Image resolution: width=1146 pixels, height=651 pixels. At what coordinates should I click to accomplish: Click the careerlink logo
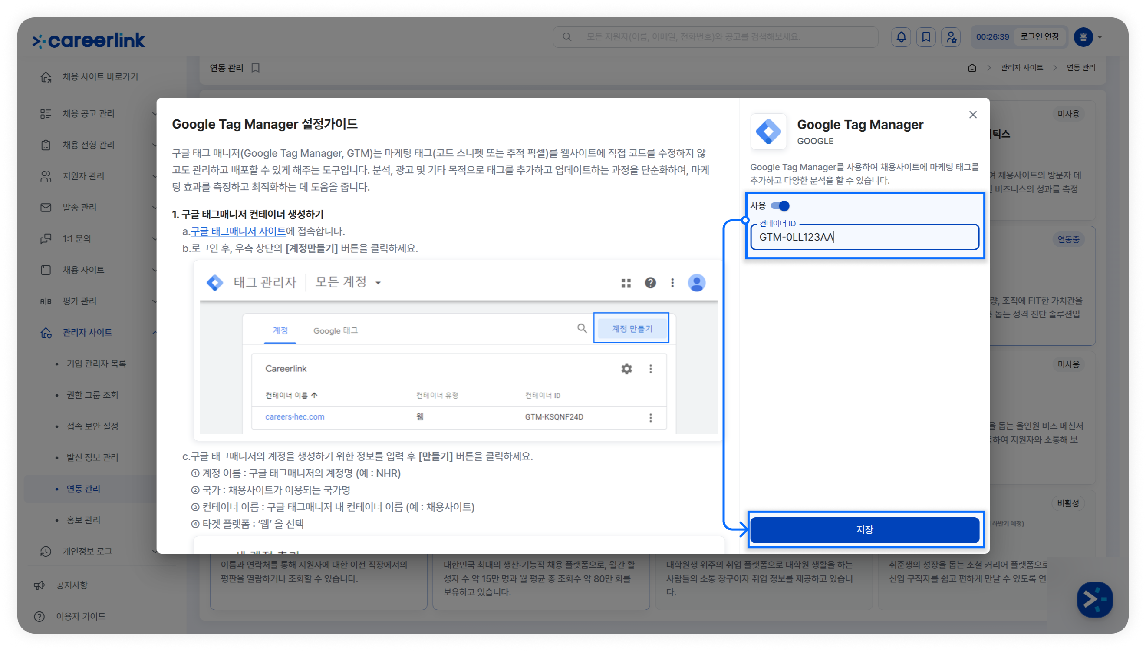point(89,40)
